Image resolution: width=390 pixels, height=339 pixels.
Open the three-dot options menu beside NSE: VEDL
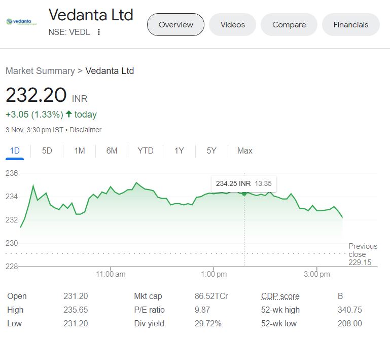point(99,32)
